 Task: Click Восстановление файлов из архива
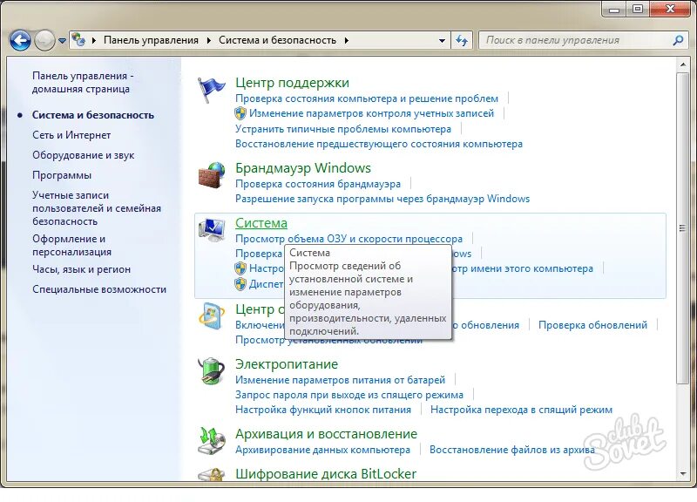coord(511,450)
